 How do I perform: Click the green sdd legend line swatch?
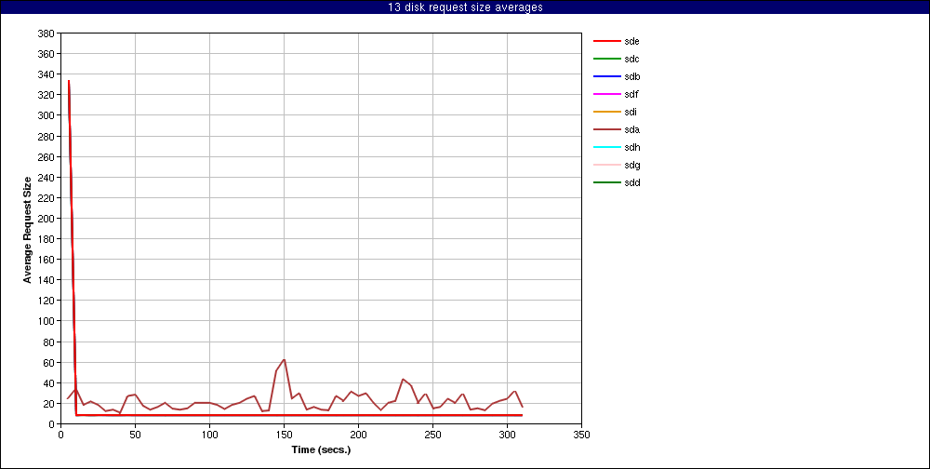pos(606,182)
